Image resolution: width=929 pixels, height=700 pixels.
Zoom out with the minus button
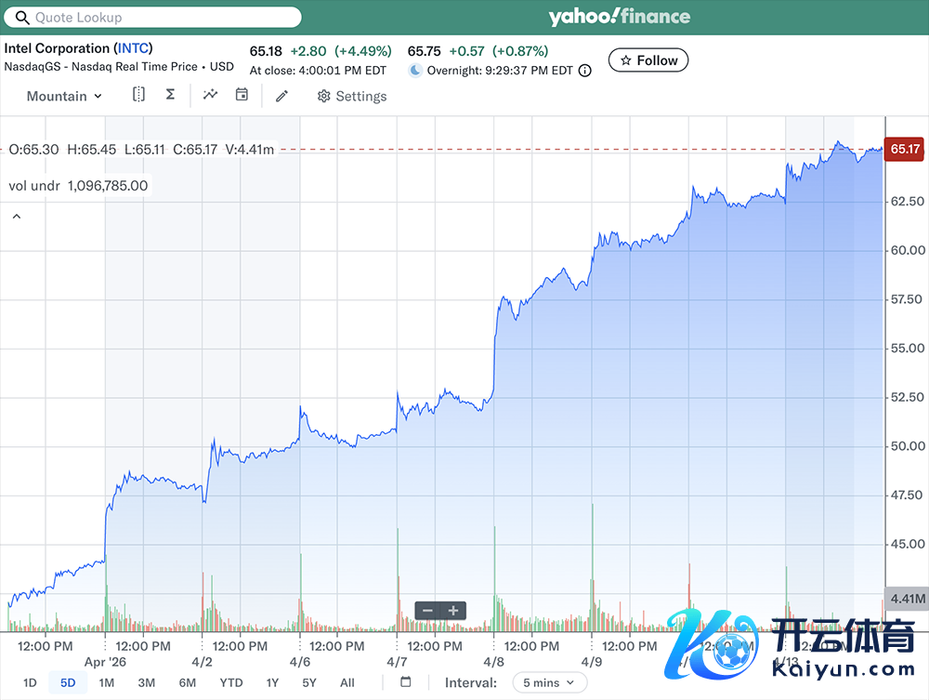427,611
